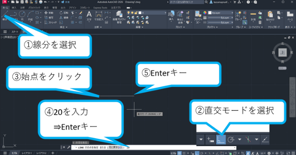Toggle dynamic input in enlarged status bar

click(x=210, y=140)
